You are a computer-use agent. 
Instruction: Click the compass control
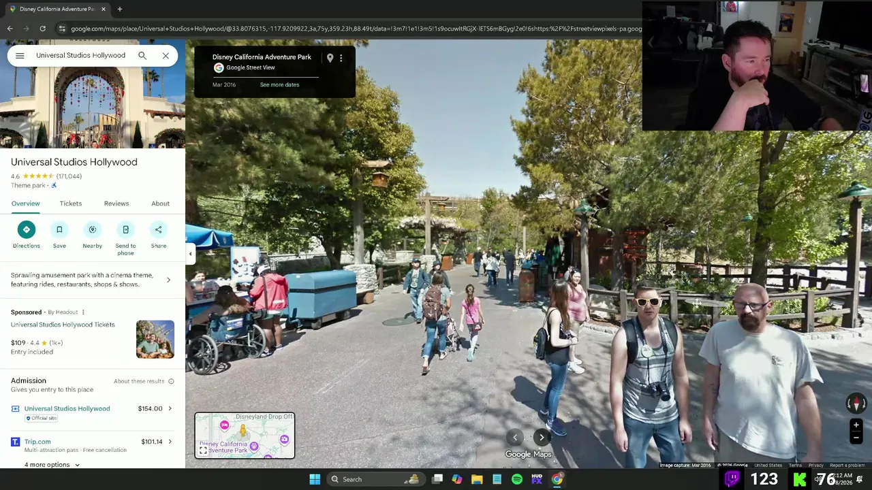[856, 404]
